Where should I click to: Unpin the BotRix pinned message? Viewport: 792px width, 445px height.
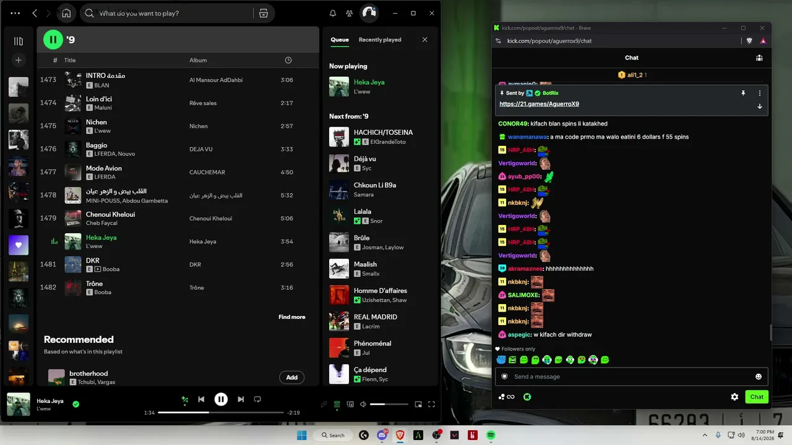(743, 93)
